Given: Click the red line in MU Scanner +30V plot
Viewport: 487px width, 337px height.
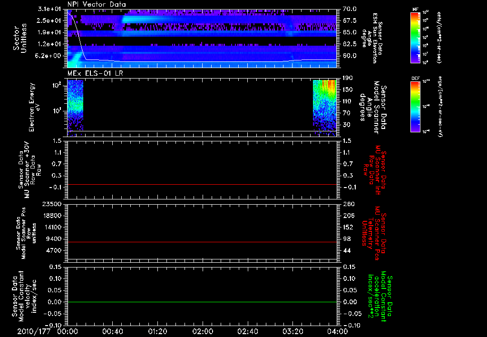Looking at the screenshot, I should [202, 184].
